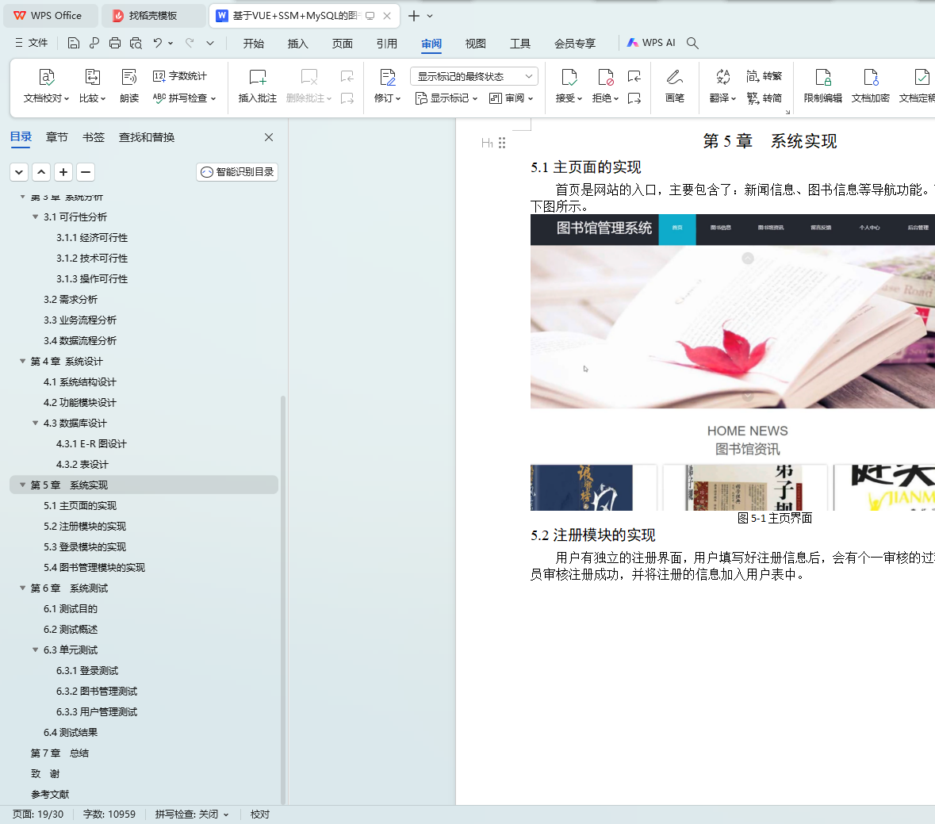The image size is (935, 824).
Task: Open WPS AI assistant
Action: (651, 43)
